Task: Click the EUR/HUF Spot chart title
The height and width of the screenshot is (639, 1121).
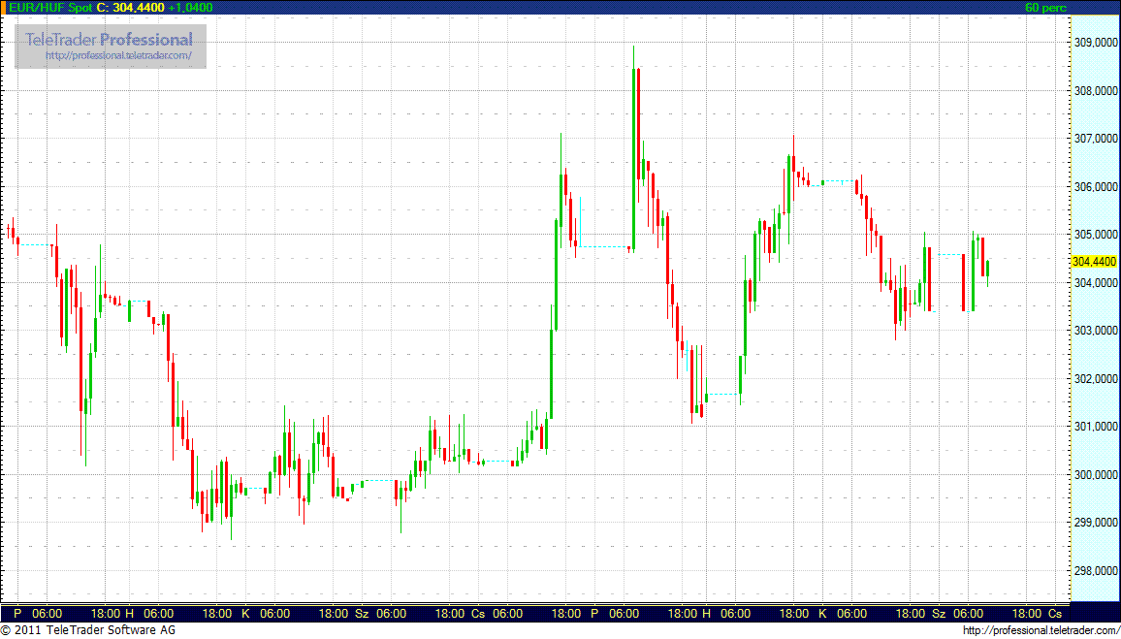Action: (47, 8)
